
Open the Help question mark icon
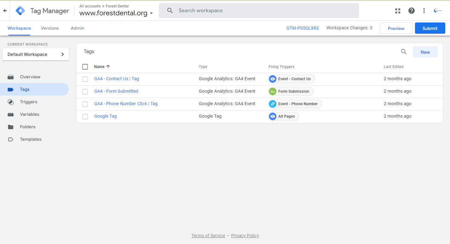412,11
